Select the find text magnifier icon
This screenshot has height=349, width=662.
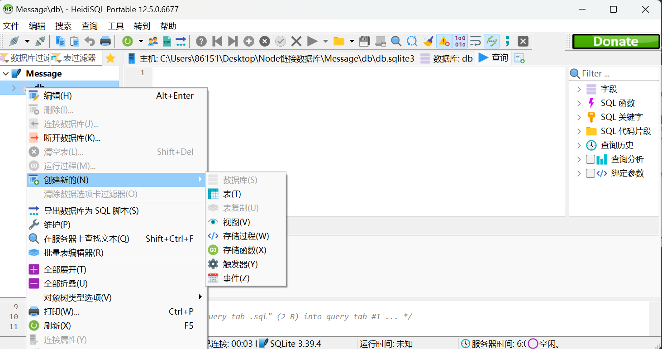[396, 41]
